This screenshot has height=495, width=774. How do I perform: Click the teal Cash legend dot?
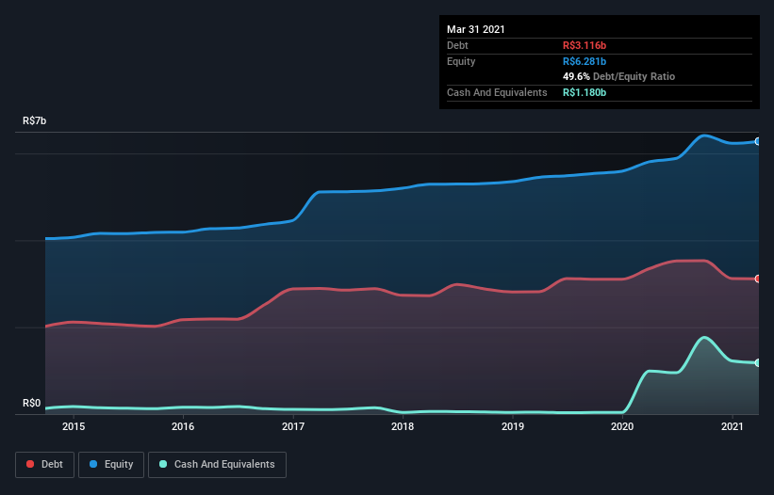(x=163, y=464)
